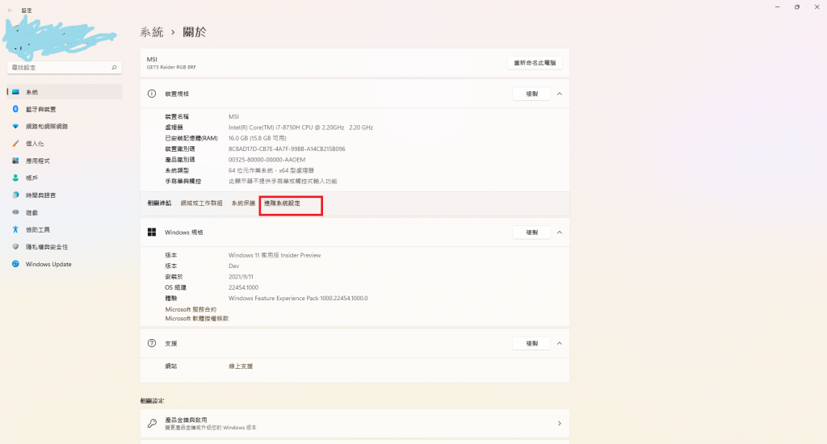Open 系統保護 link

(x=243, y=203)
